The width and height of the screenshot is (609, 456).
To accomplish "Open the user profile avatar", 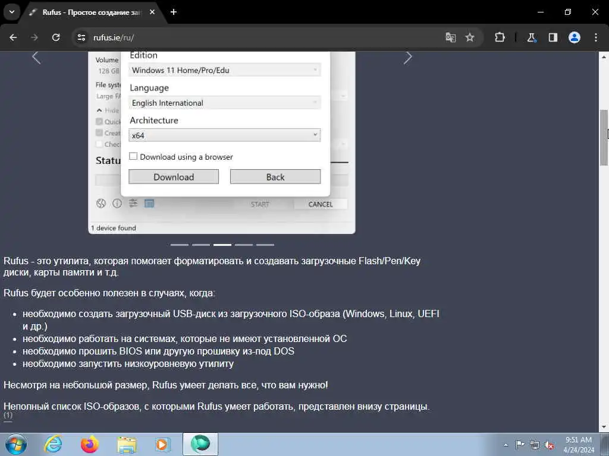I will pyautogui.click(x=575, y=37).
